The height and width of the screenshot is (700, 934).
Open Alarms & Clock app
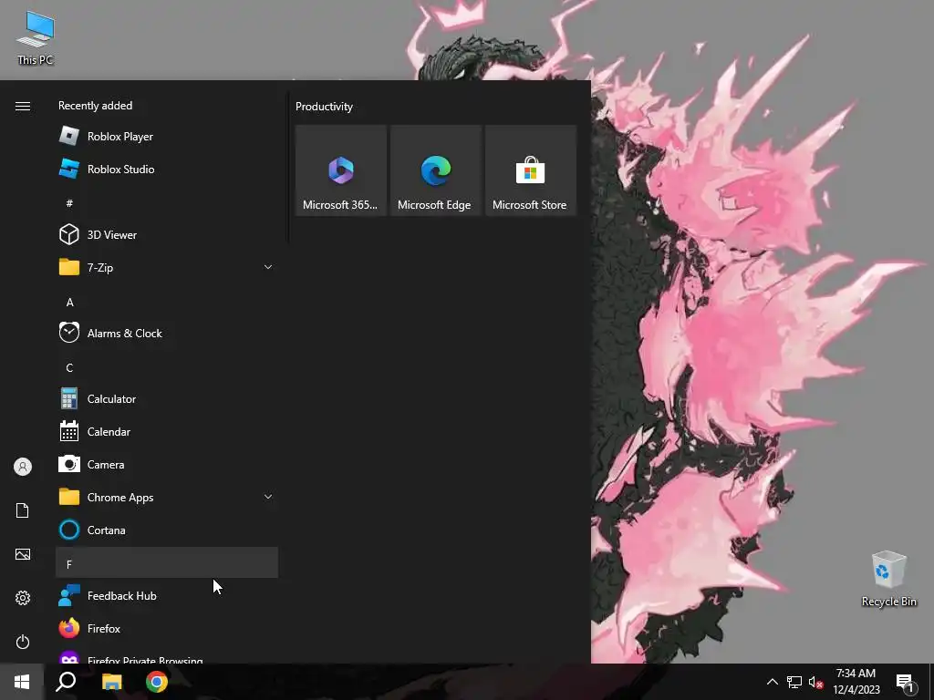pyautogui.click(x=167, y=333)
